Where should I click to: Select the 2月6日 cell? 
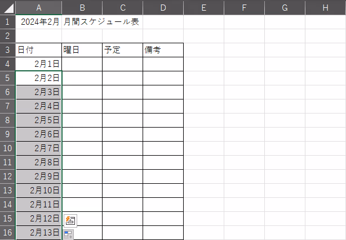coord(39,134)
